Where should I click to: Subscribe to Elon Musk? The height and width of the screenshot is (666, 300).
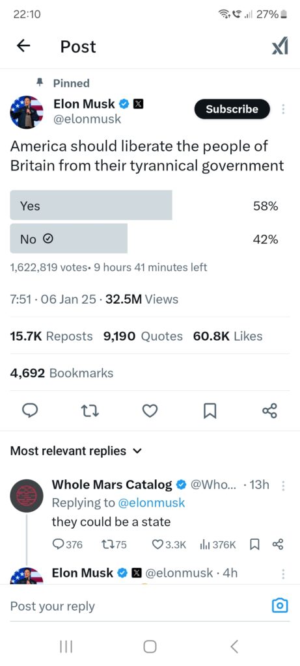point(232,109)
